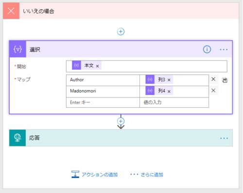Show info for the 選択 action

click(x=207, y=49)
